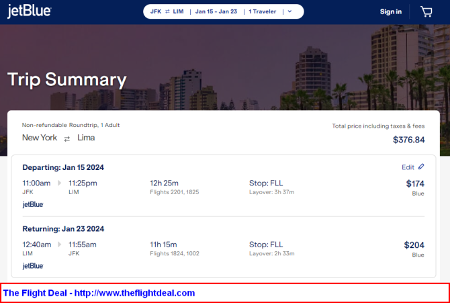Click jetBlue carrier logo on returning flight
This screenshot has height=303, width=450.
(33, 266)
